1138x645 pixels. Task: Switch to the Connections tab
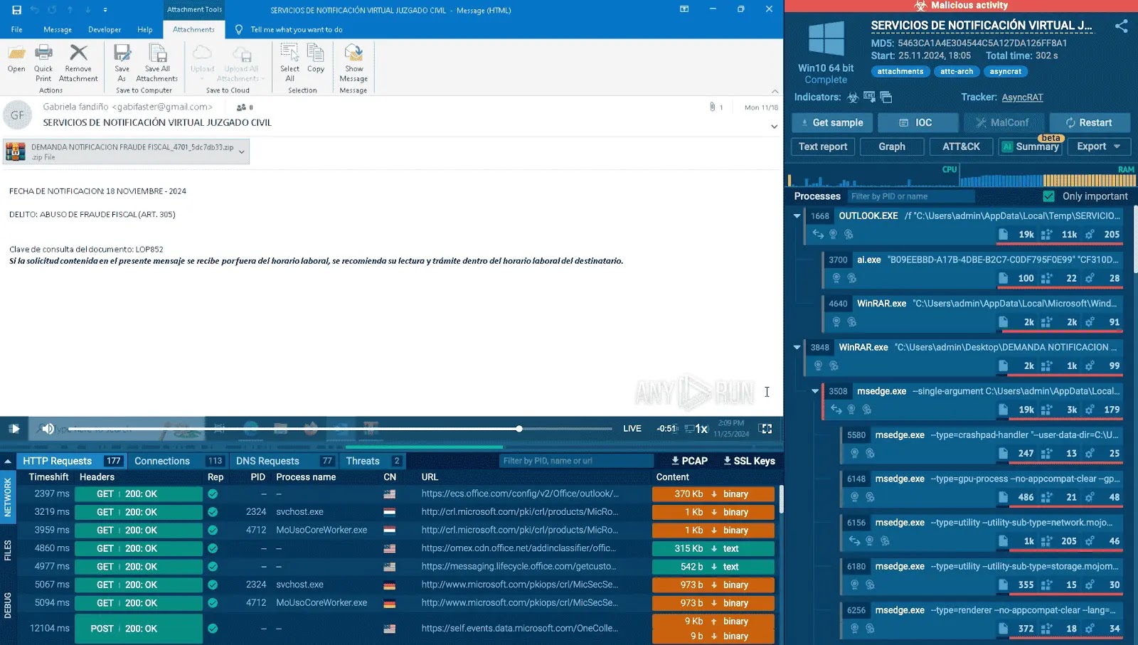point(162,461)
